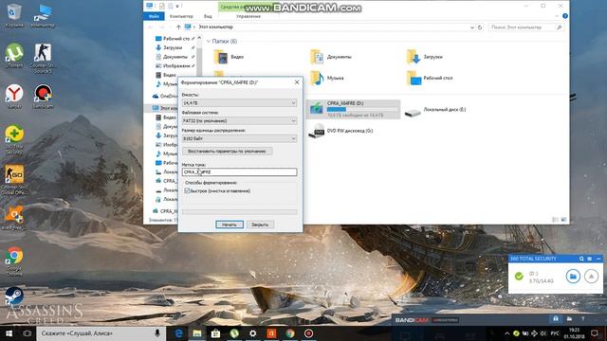Click 360 Total Security eject button
Viewport: 607px width, 341px height.
click(x=591, y=276)
